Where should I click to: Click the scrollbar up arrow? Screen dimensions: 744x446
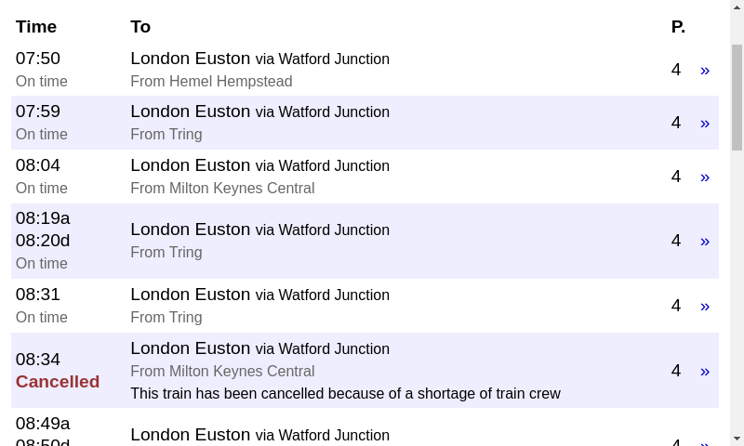tap(737, 7)
